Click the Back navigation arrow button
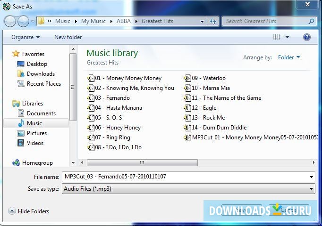322x226 pixels. (x=10, y=21)
